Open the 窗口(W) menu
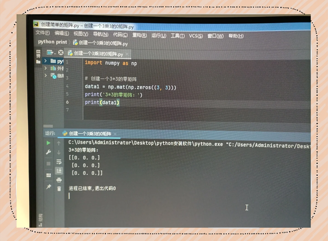This screenshot has height=241, width=328. 216,36
